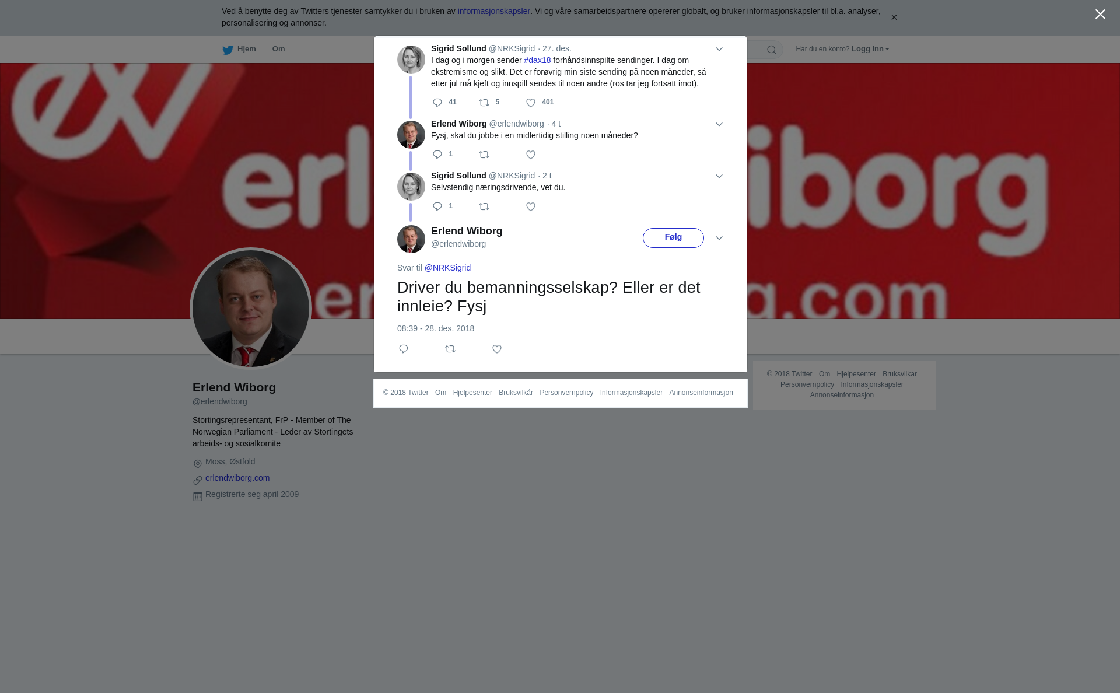Image resolution: width=1120 pixels, height=693 pixels.
Task: Reply to the tweet with 41 comments
Action: click(437, 103)
